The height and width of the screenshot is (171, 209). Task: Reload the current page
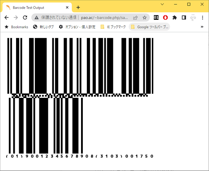(x=25, y=17)
